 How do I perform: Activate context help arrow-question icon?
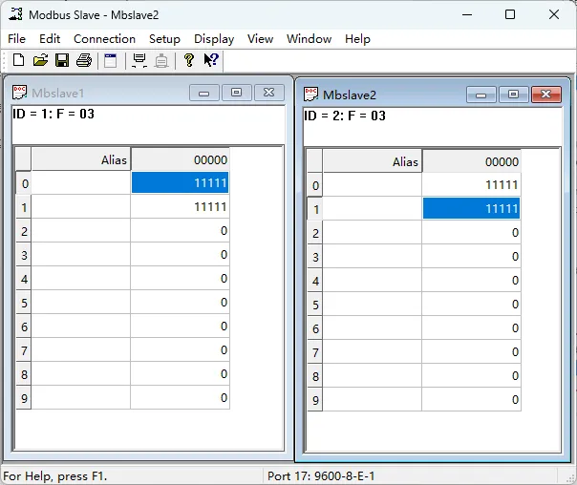click(211, 60)
